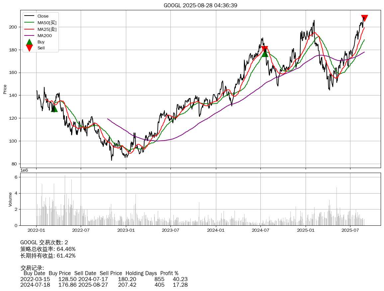Click the green Buy marker near March 2022

pyautogui.click(x=54, y=108)
